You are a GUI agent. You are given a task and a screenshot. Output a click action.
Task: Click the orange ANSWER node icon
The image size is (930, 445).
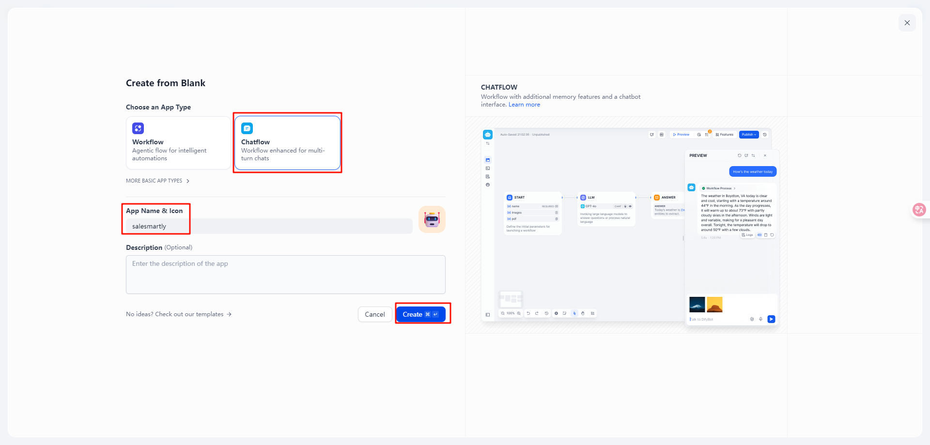coord(657,198)
